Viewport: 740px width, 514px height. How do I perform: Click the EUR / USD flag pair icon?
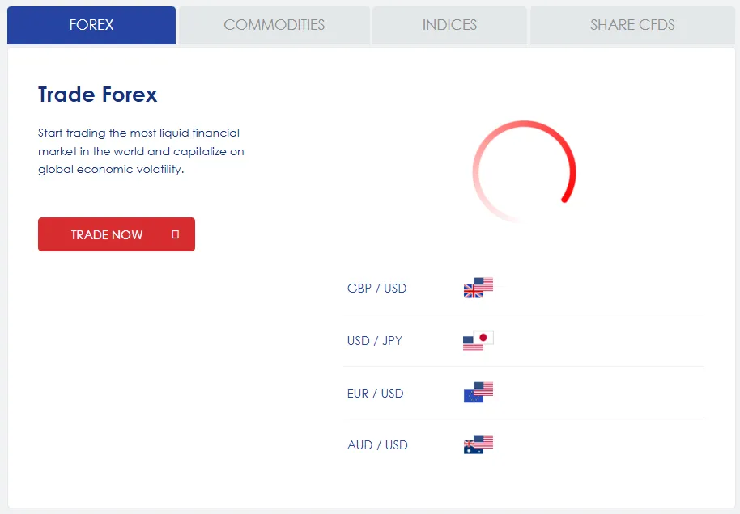[478, 393]
